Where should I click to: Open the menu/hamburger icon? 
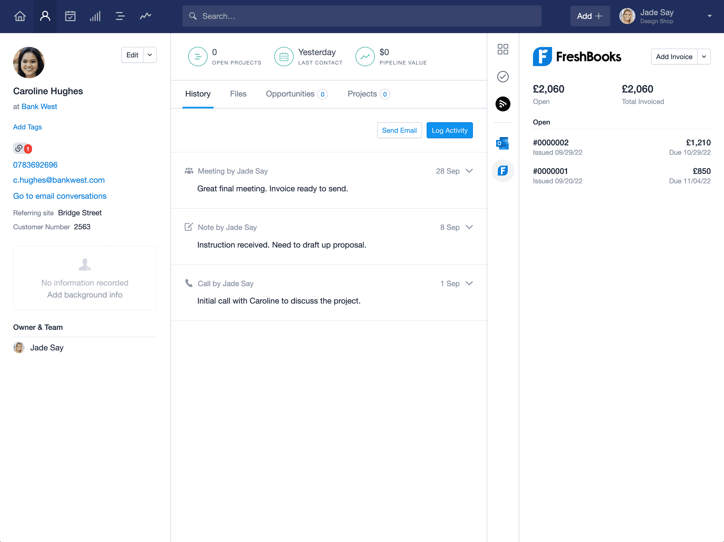click(x=120, y=15)
